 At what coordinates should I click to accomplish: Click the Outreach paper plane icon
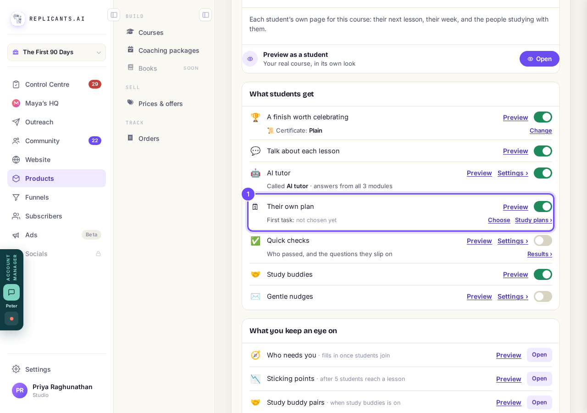coord(16,122)
